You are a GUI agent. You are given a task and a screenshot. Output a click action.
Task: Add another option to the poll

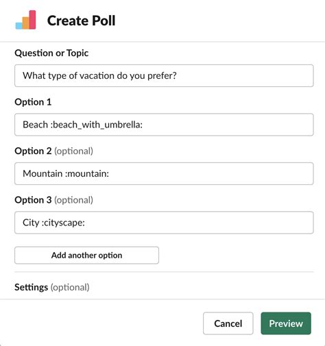(x=86, y=255)
